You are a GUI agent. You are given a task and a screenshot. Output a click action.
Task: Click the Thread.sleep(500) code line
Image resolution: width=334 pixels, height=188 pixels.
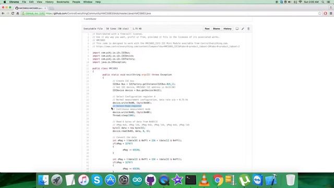pyautogui.click(x=124, y=115)
